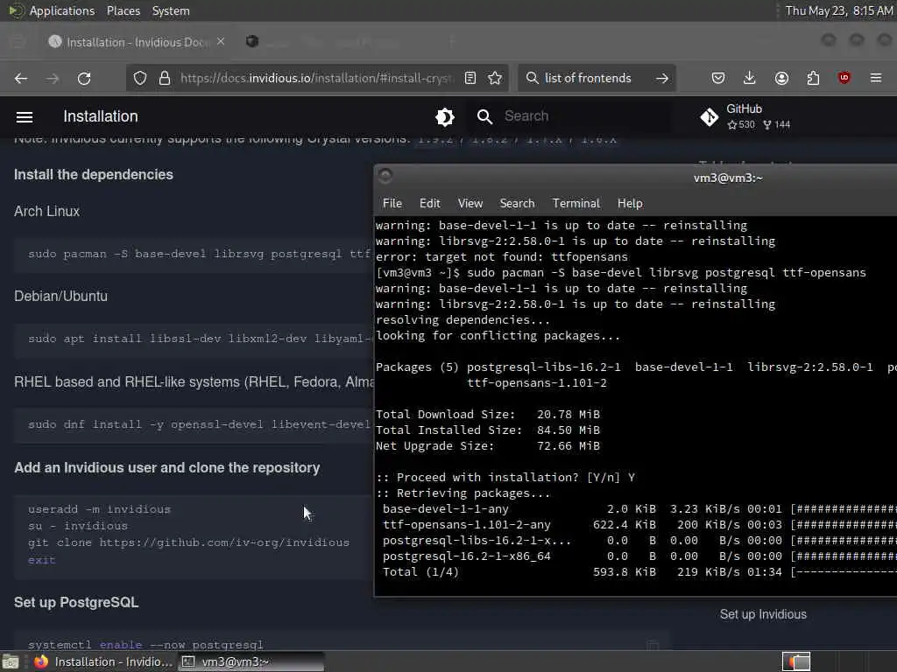Viewport: 897px width, 672px height.
Task: Click the clock showing Thu May 23
Action: [x=838, y=10]
